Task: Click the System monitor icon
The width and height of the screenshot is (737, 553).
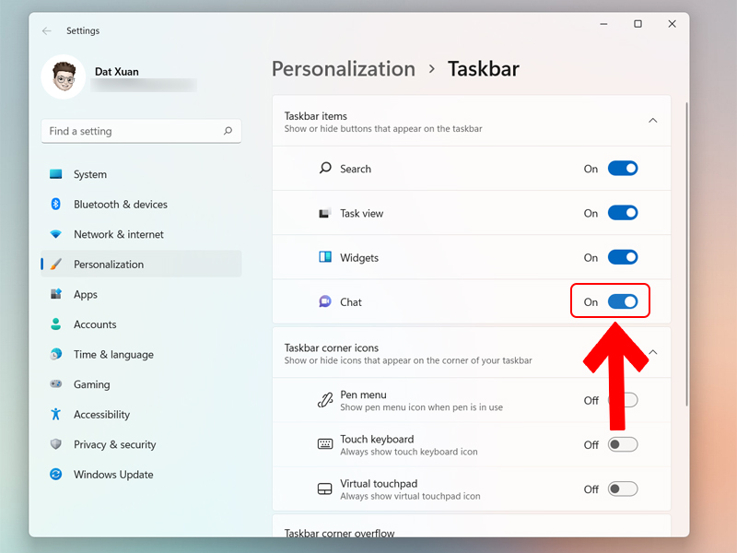Action: tap(56, 174)
